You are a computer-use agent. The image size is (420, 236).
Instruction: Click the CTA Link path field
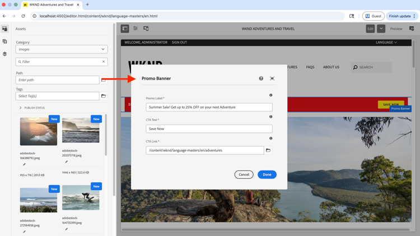(x=205, y=150)
